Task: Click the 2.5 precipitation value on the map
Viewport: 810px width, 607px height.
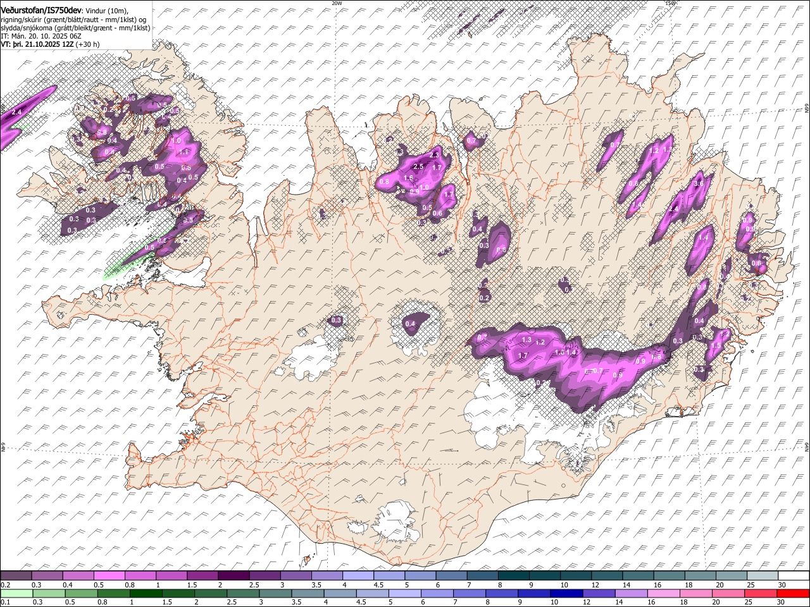Action: click(418, 166)
